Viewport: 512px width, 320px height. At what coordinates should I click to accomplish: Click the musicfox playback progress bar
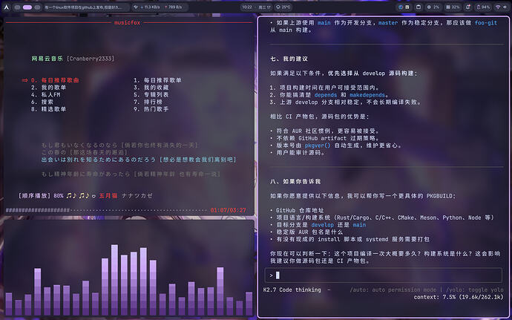click(107, 210)
